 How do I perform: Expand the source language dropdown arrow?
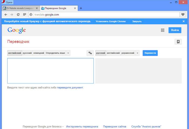[68, 53]
